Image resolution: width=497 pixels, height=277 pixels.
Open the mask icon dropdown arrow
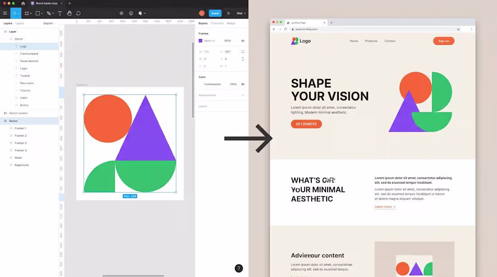pos(145,14)
